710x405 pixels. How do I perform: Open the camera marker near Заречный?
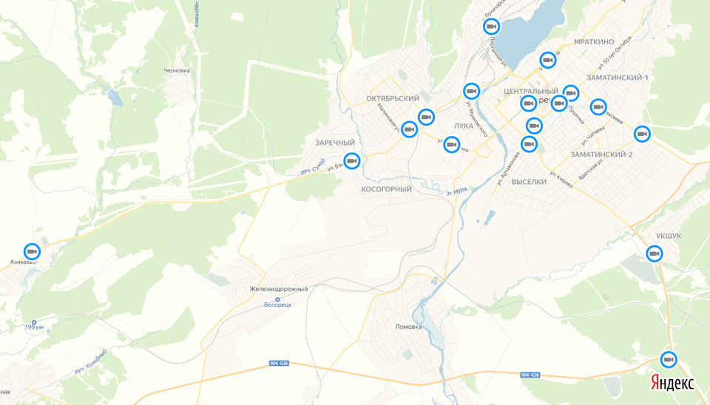coord(352,160)
